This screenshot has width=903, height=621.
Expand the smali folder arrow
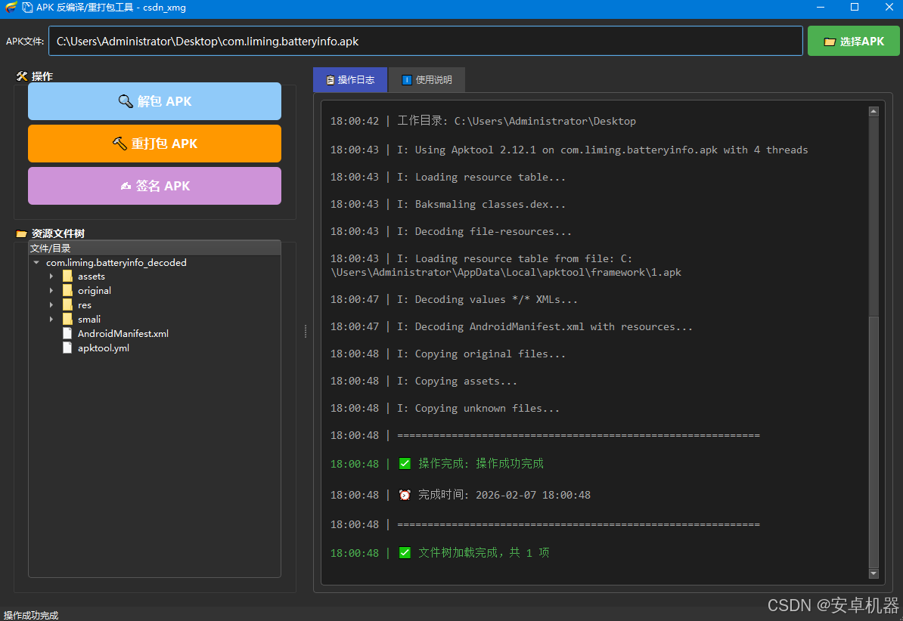pyautogui.click(x=51, y=320)
